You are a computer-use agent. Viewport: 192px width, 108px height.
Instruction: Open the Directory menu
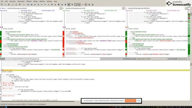click(x=13, y=1)
